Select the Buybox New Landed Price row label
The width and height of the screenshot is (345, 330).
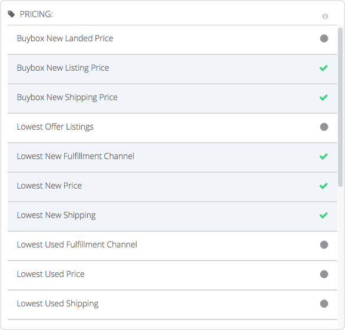65,38
